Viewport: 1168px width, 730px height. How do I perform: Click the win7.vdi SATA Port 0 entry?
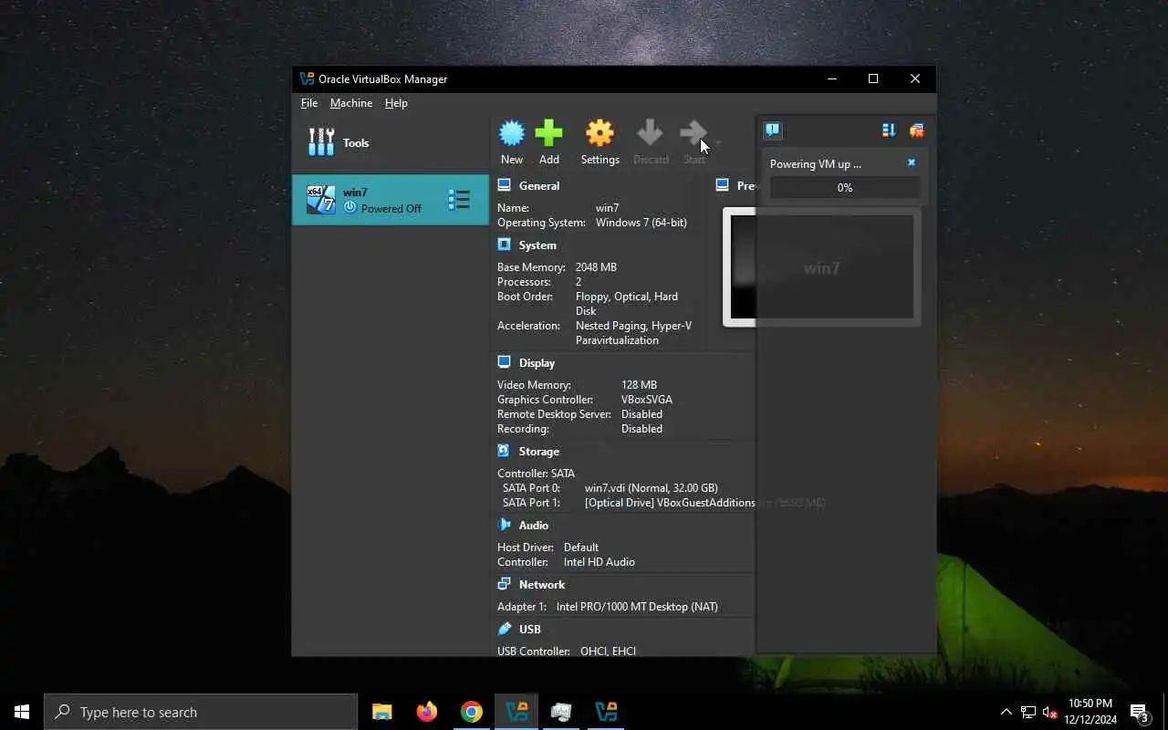[652, 488]
